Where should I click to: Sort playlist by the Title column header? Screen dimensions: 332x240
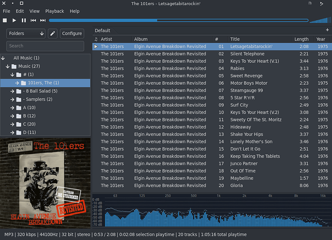coord(235,39)
